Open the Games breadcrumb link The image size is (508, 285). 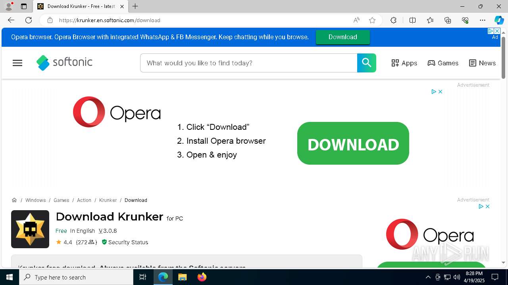62,200
